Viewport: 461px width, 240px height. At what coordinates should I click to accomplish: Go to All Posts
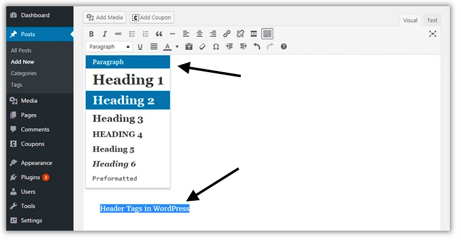[21, 50]
